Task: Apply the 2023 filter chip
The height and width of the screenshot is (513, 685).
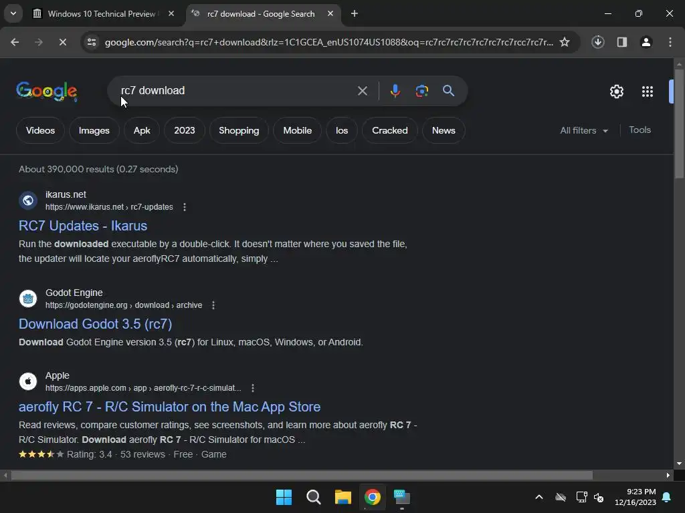Action: coord(185,130)
